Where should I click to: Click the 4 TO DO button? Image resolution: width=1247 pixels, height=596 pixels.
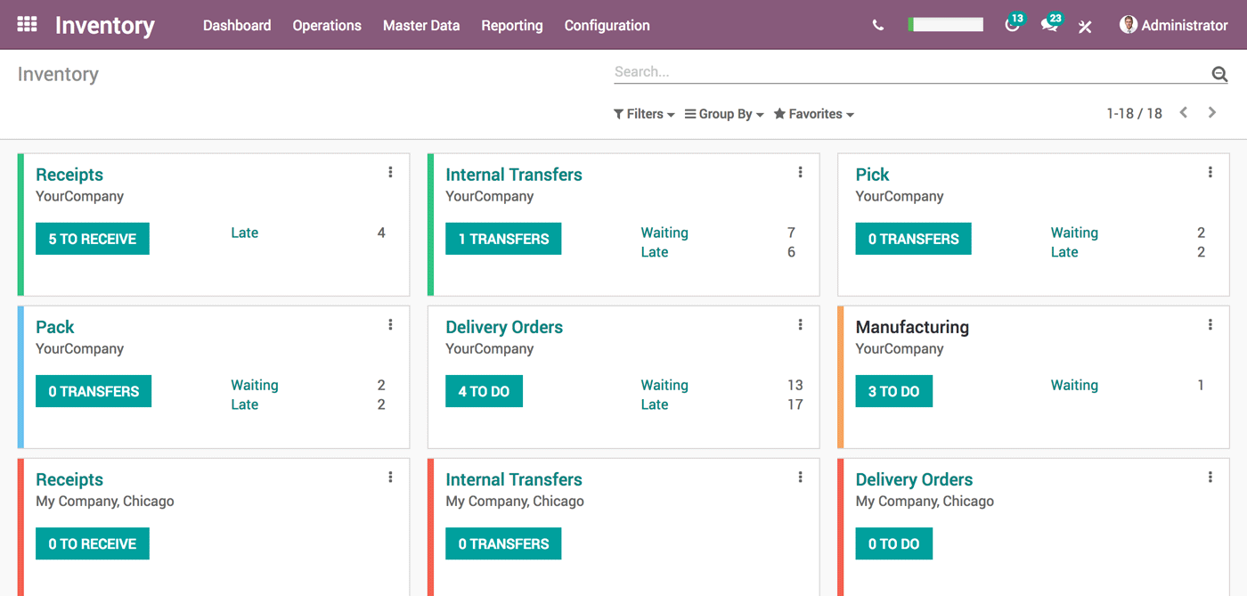point(484,391)
